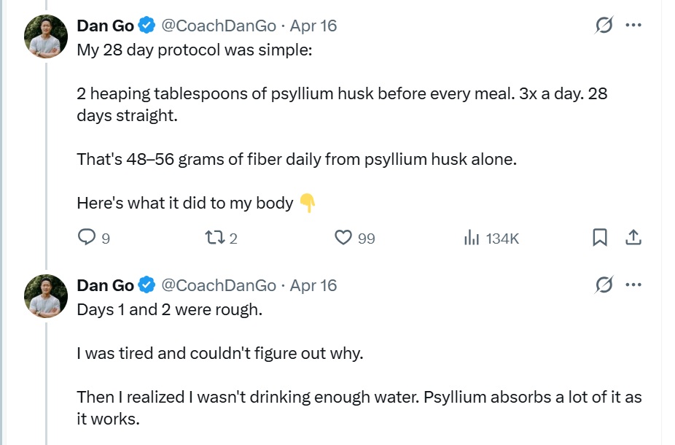Open more options menu on first tweet
This screenshot has height=445, width=675.
coord(633,26)
